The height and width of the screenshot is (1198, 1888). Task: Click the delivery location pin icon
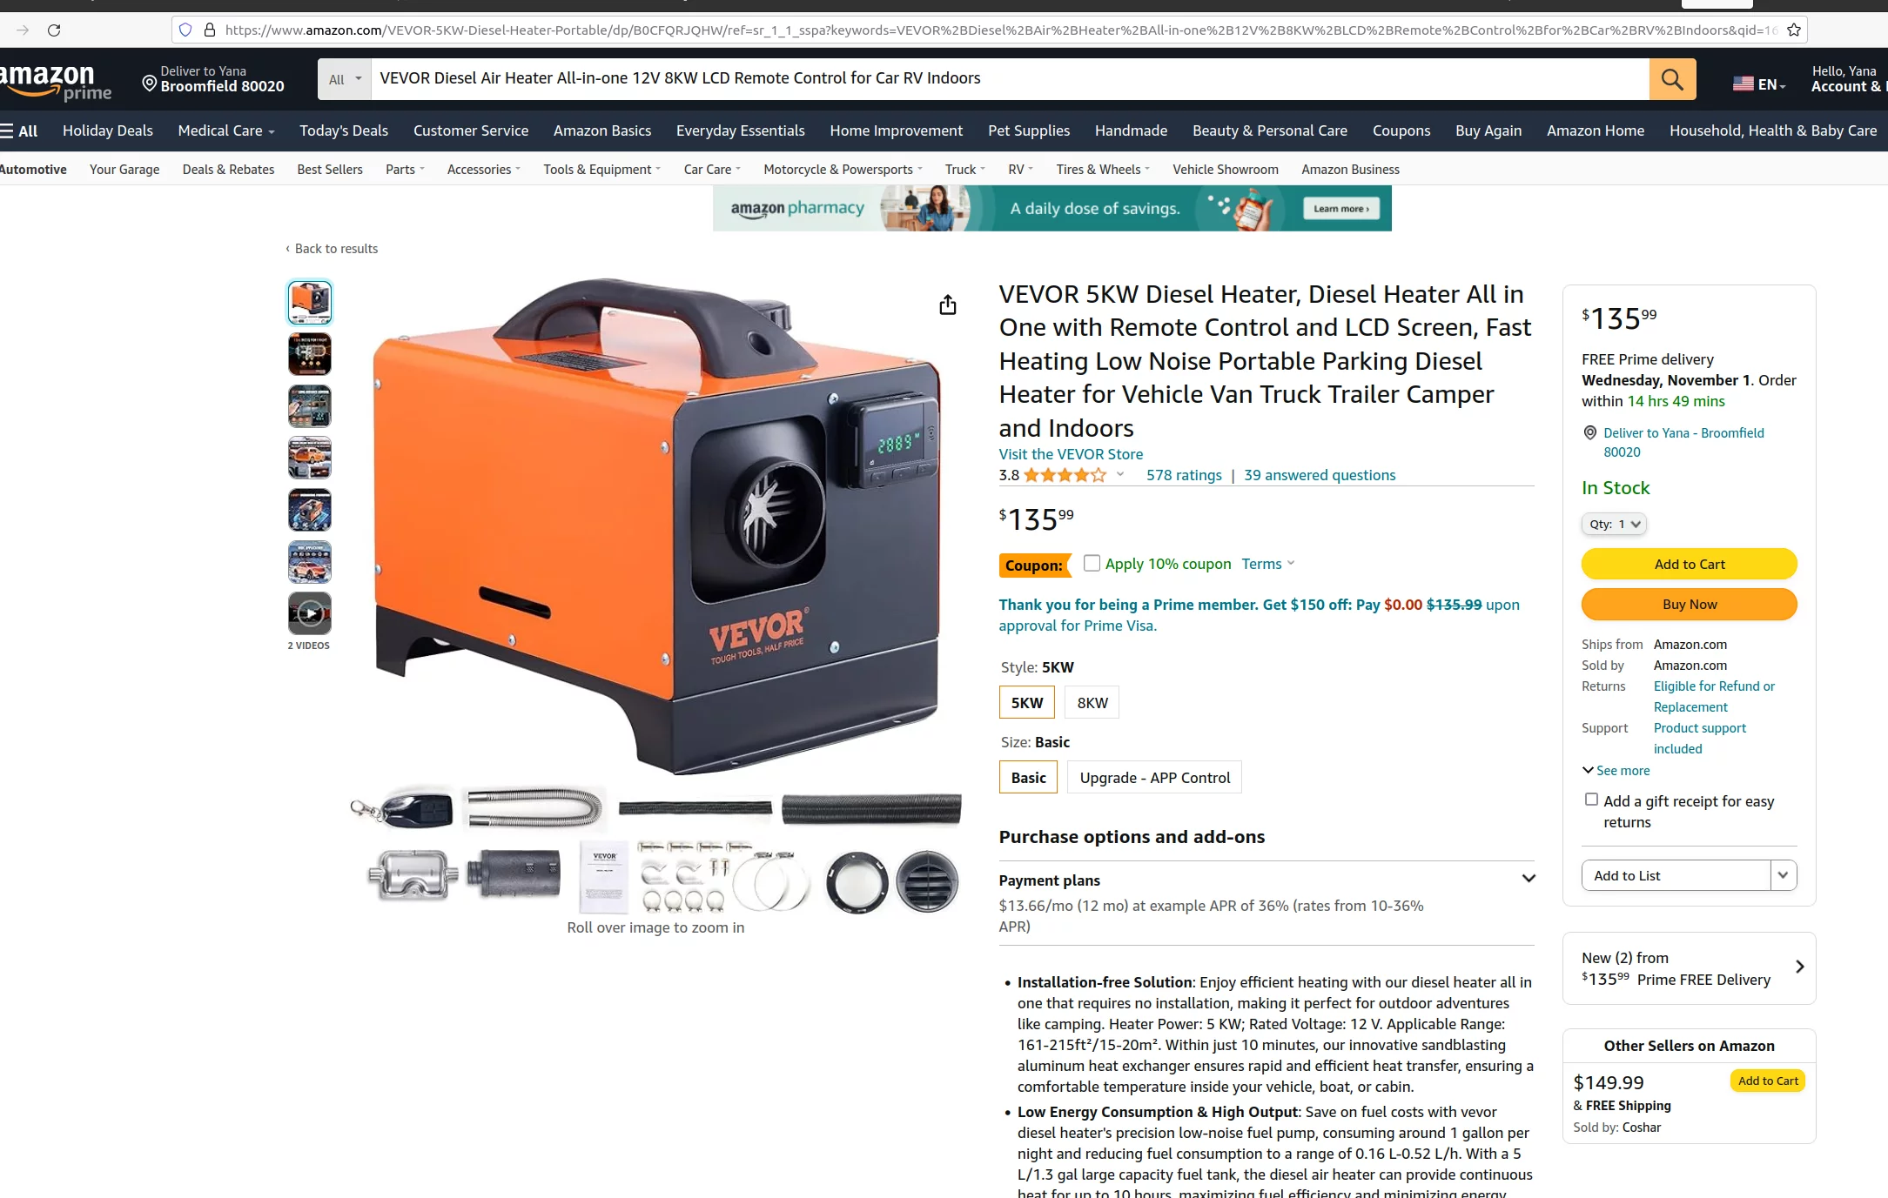(150, 84)
